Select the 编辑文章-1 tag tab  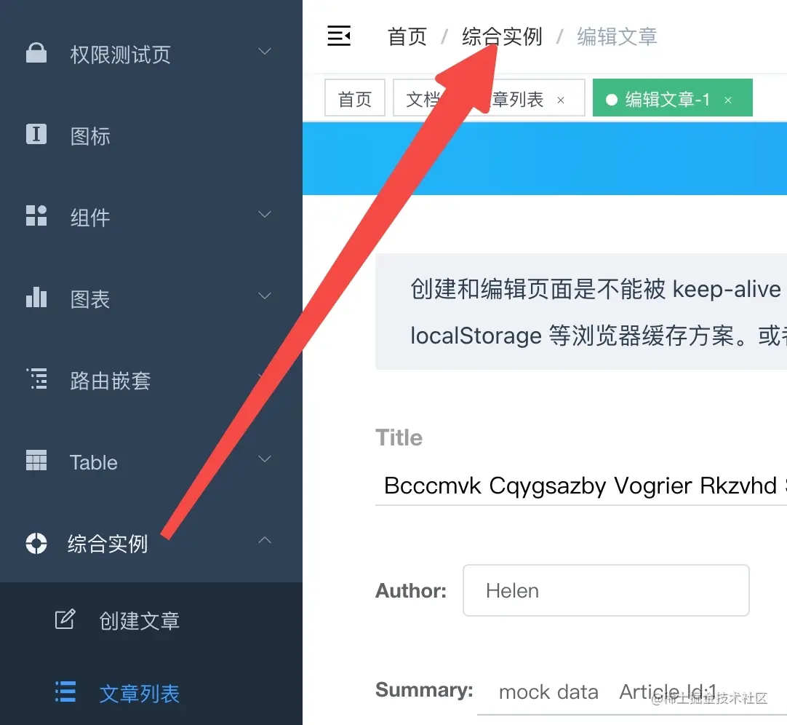[672, 98]
